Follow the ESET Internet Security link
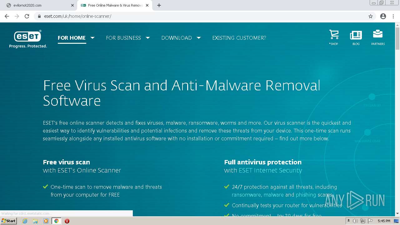Screen dimensions: 400x225 270,170
